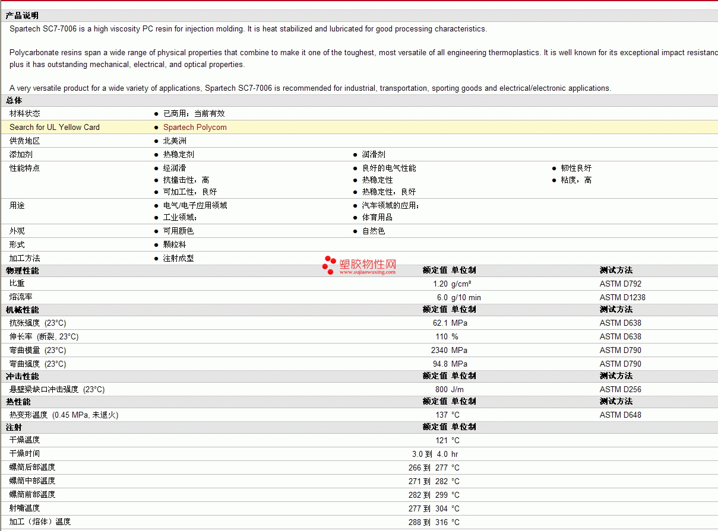The height and width of the screenshot is (531, 718).
Task: Open the Search for UL Yellow Card link
Action: tap(55, 127)
